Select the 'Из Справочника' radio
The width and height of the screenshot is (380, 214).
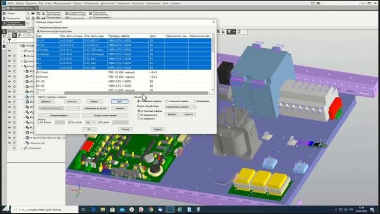[138, 115]
